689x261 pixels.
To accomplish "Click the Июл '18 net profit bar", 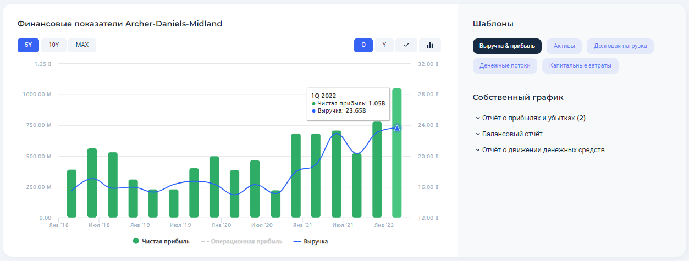I will click(x=92, y=183).
